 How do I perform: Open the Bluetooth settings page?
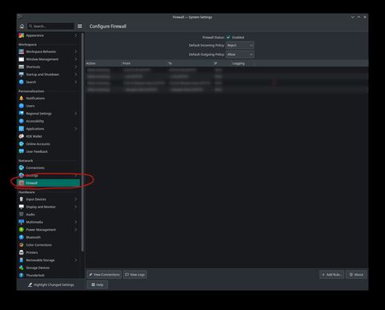(x=48, y=237)
